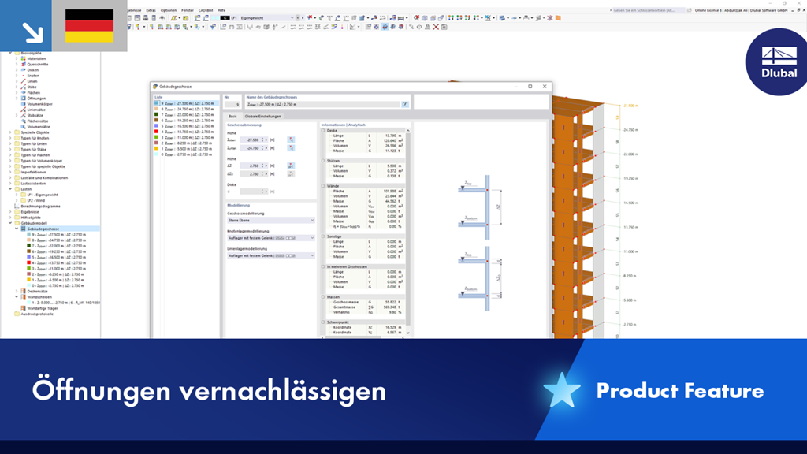Screen dimensions: 807x454
Task: Toggle the In mehreren Geschossen checkbox
Action: tap(323, 266)
